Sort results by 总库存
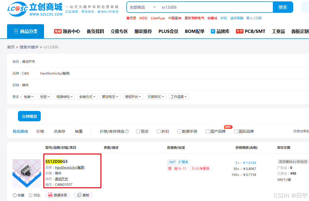Screen dimensions: 309x201 [60, 131]
